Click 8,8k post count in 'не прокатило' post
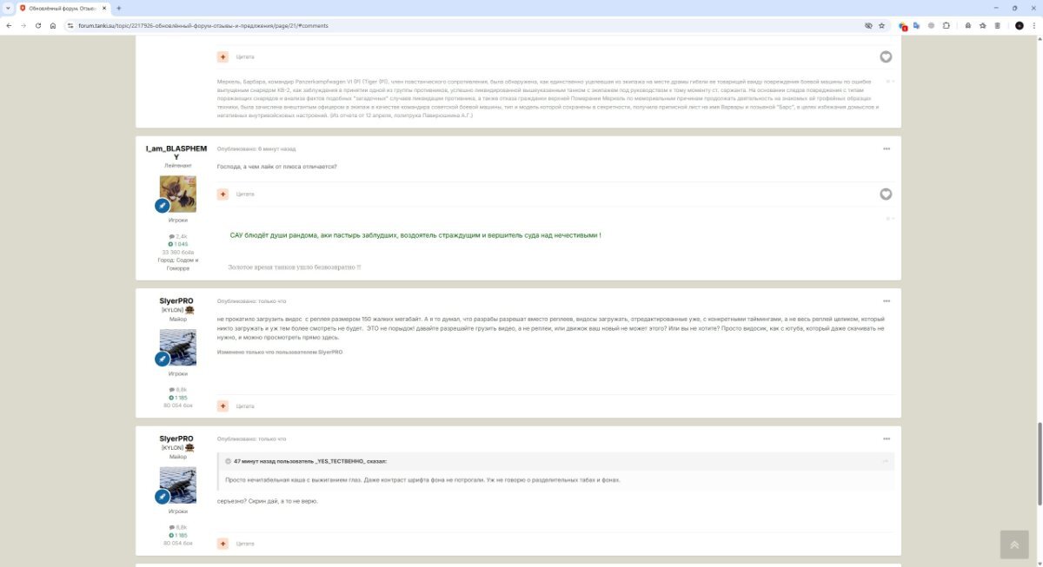The image size is (1043, 567). pyautogui.click(x=178, y=390)
